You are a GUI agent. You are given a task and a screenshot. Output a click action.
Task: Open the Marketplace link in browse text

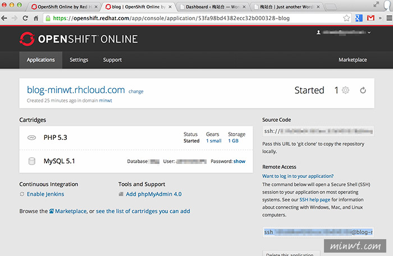tap(71, 211)
